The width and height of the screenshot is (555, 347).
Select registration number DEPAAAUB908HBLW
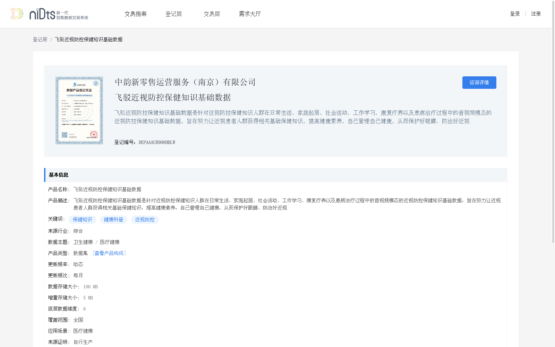[157, 142]
